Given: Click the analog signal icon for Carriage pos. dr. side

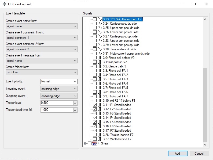Looking at the screenshot, I should click(x=99, y=24).
